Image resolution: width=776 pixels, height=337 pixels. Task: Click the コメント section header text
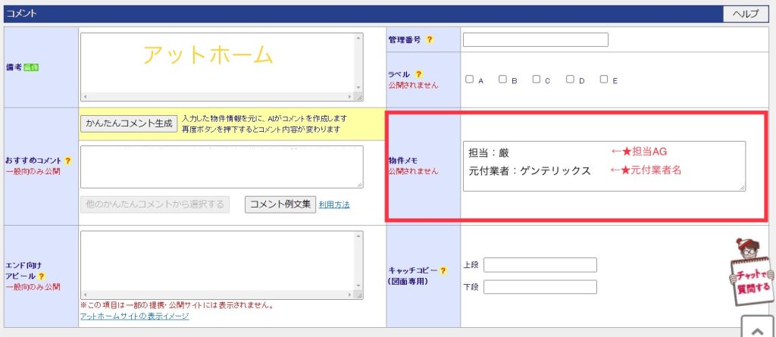21,14
